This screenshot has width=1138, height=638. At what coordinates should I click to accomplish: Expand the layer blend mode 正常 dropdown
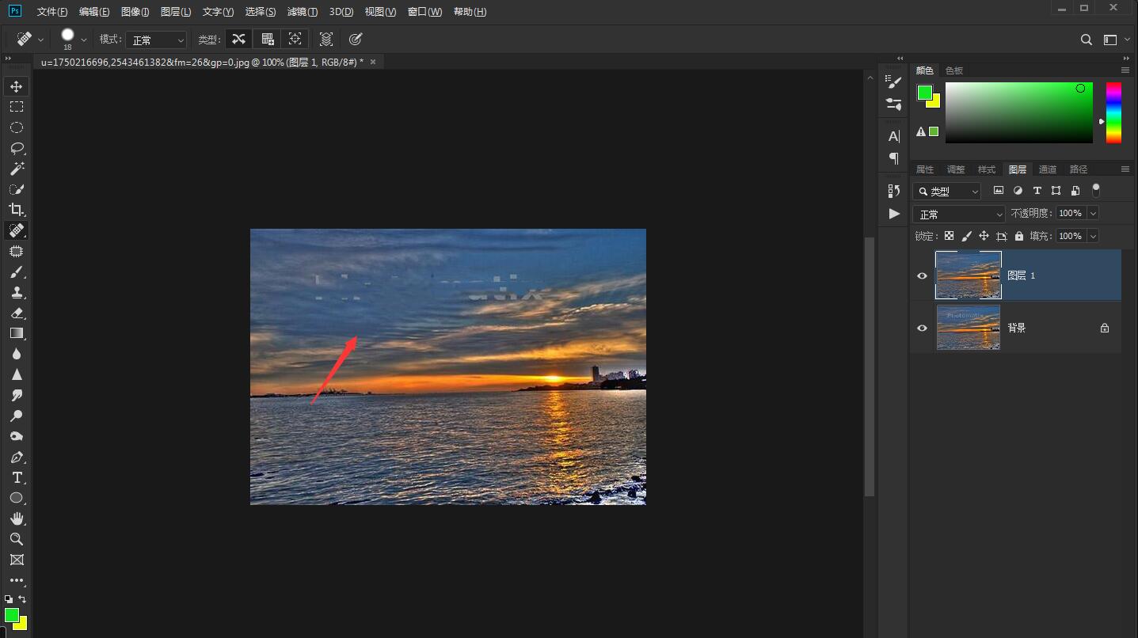[x=959, y=214]
